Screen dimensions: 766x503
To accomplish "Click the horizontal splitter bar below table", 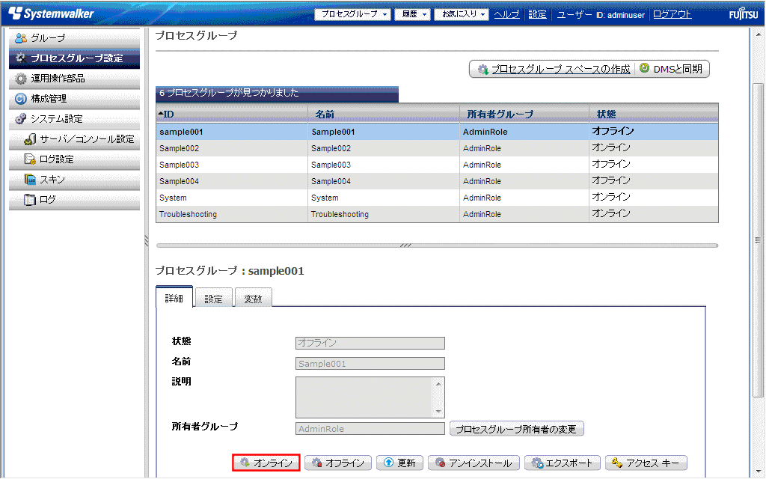I will 437,245.
